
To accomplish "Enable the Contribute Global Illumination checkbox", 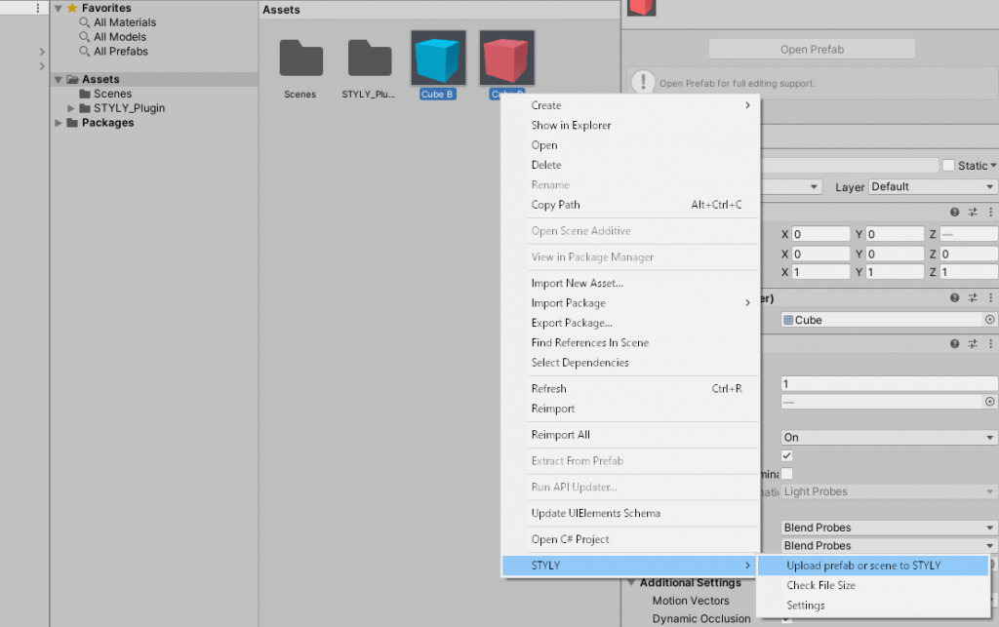I will [785, 474].
